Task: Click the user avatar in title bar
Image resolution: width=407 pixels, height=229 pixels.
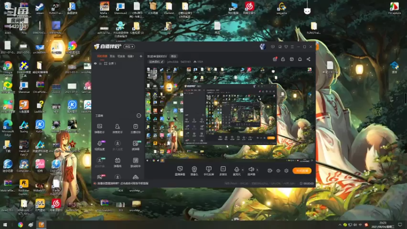Action: tap(263, 47)
